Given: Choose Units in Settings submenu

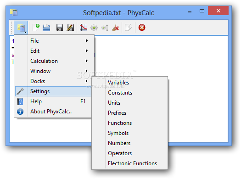Looking at the screenshot, I should [x=129, y=103].
